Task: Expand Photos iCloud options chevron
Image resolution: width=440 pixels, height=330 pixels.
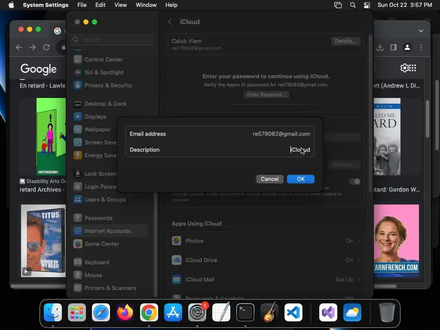Action: [x=359, y=241]
